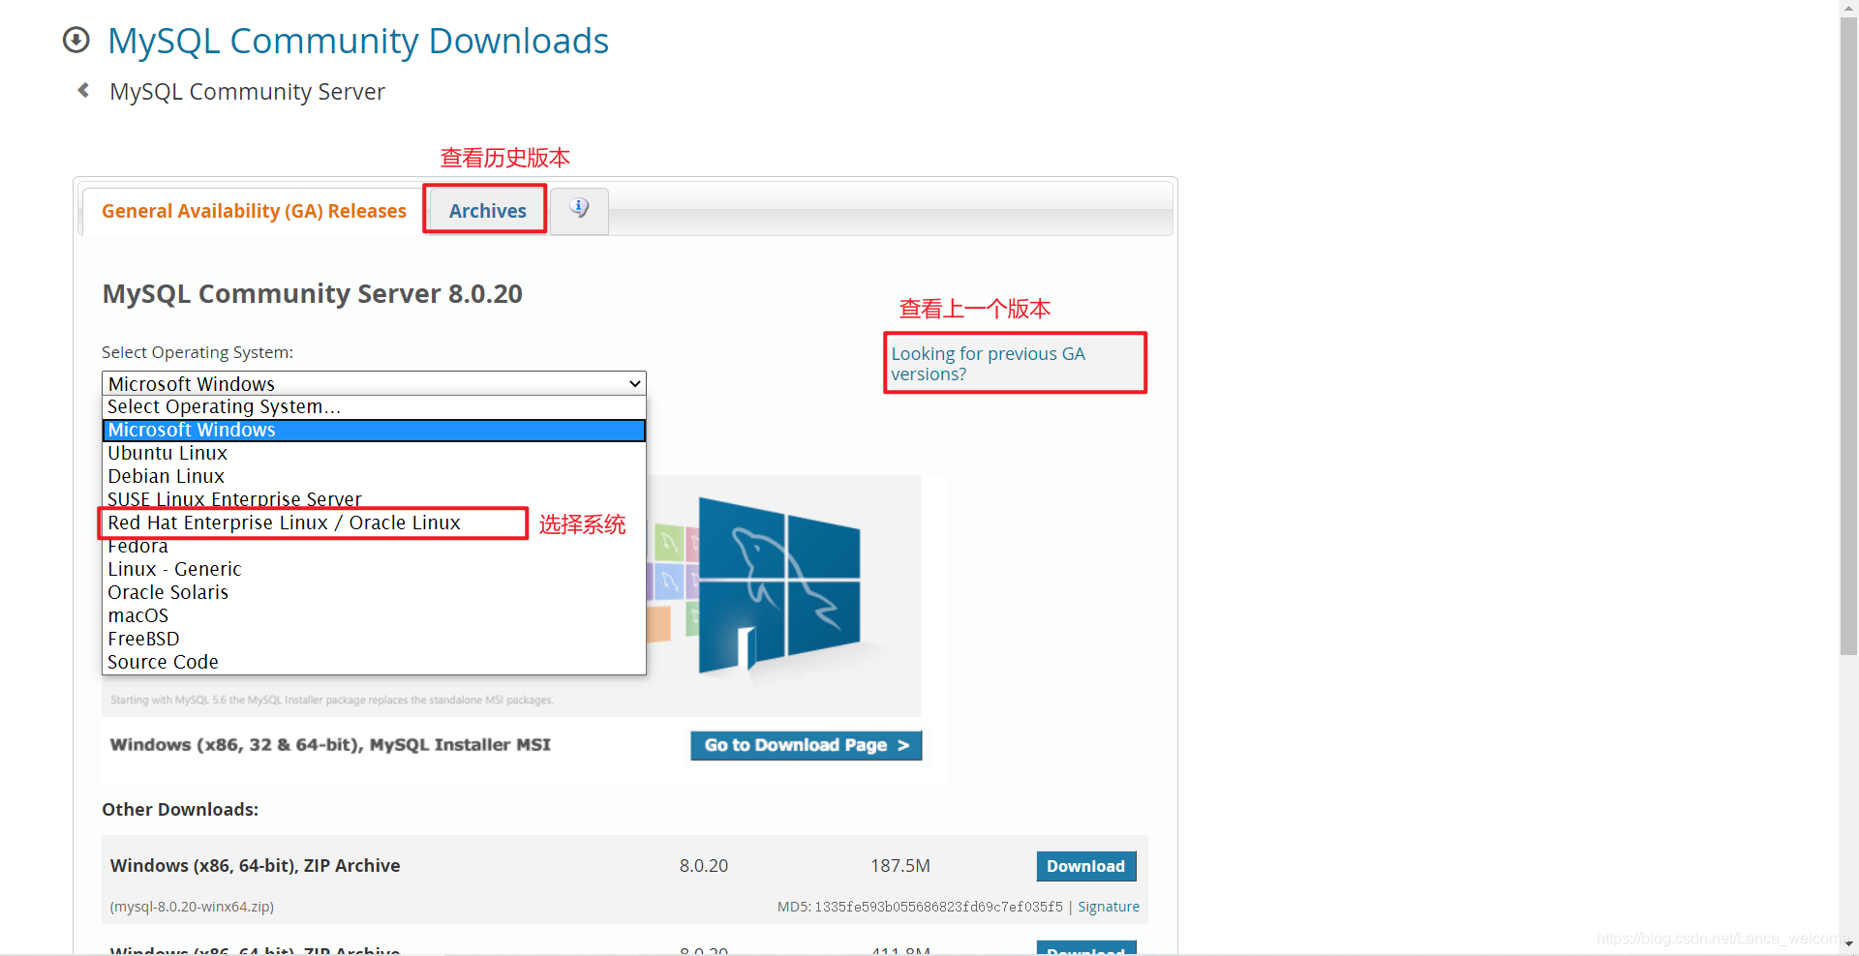Select Fedora option
The width and height of the screenshot is (1859, 956).
pos(374,547)
